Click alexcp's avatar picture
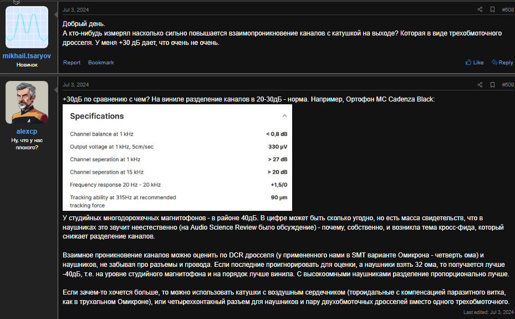This screenshot has width=515, height=319. pyautogui.click(x=27, y=102)
